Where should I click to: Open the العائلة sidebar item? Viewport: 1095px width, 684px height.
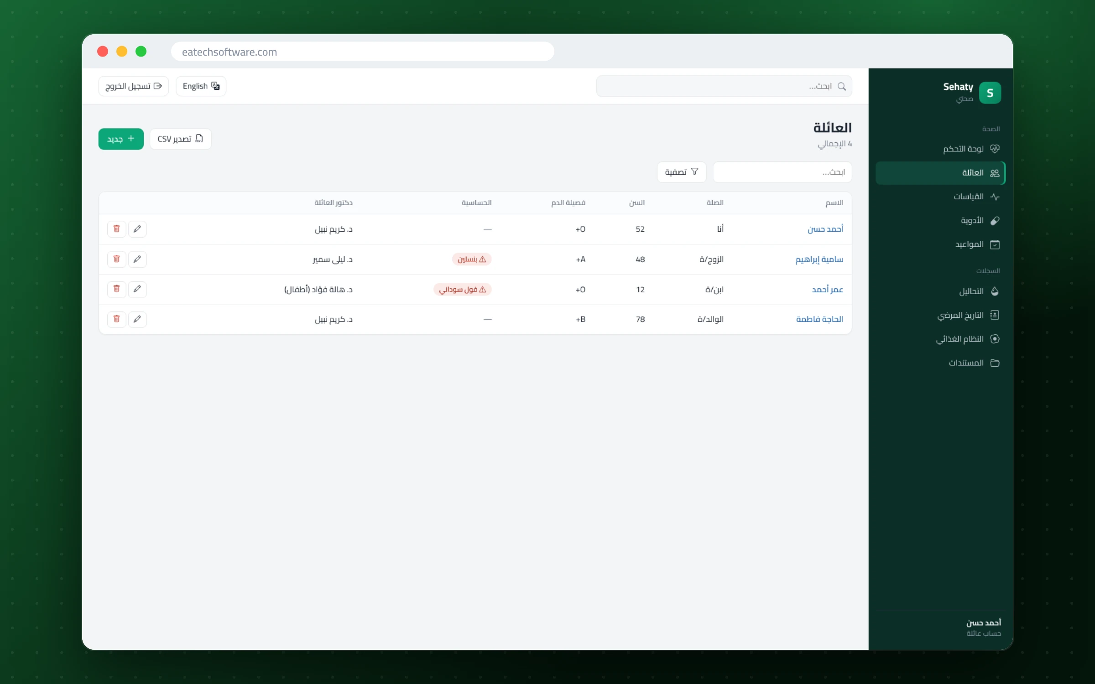[940, 173]
